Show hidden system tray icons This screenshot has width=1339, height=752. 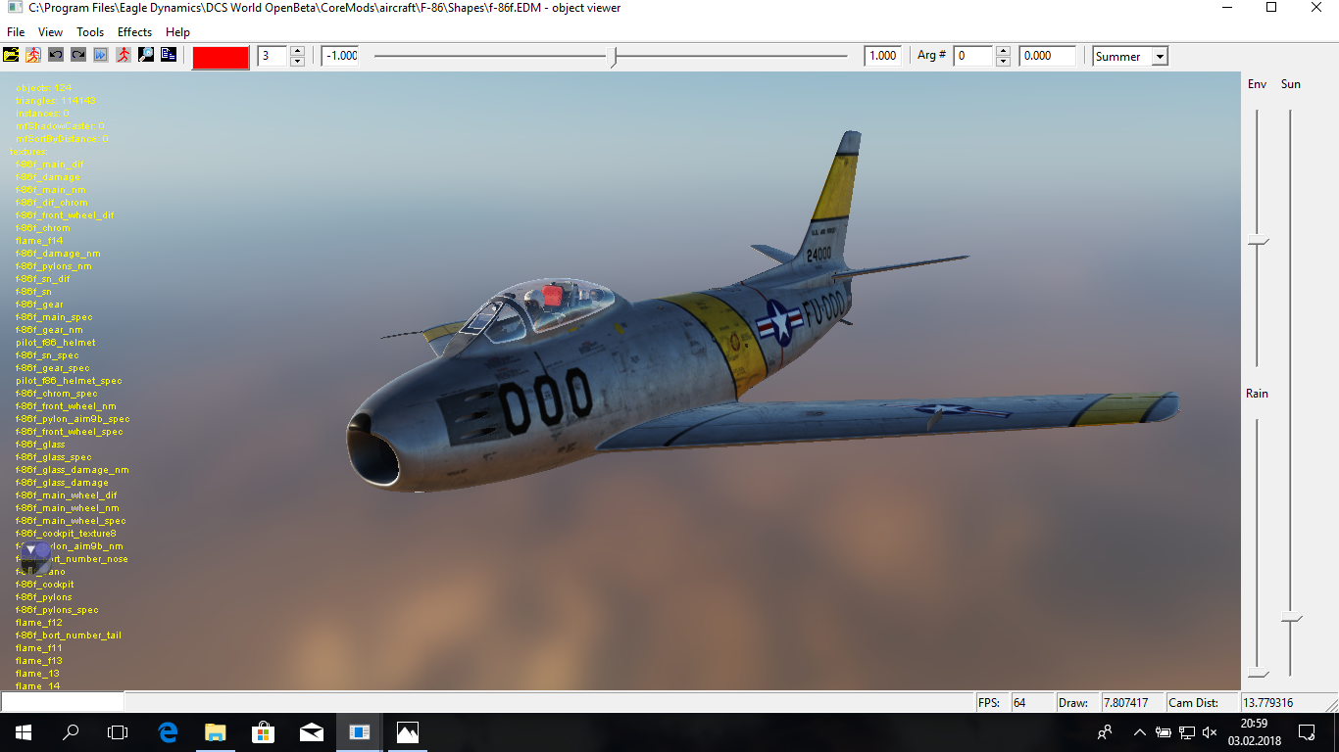[1140, 732]
